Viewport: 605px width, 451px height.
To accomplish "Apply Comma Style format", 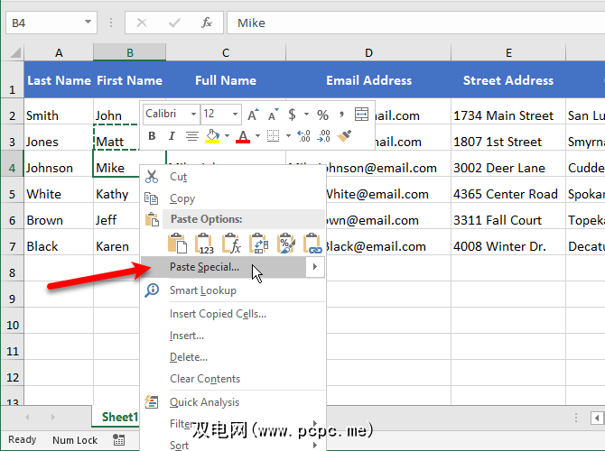I will 341,114.
